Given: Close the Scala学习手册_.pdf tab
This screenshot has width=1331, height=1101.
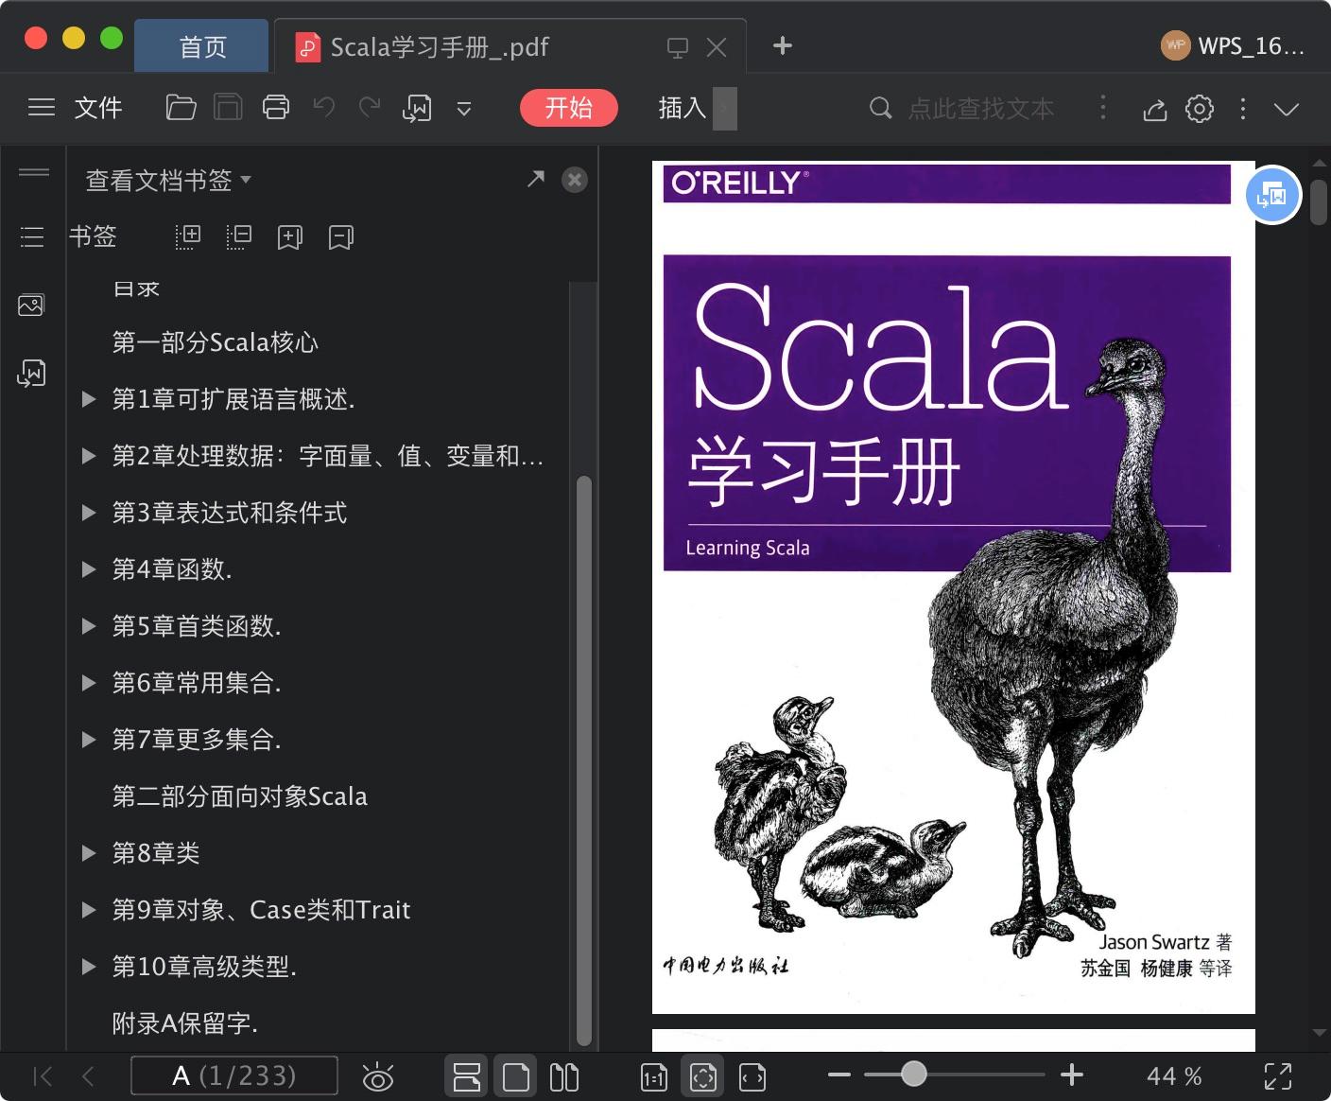Looking at the screenshot, I should tap(717, 47).
